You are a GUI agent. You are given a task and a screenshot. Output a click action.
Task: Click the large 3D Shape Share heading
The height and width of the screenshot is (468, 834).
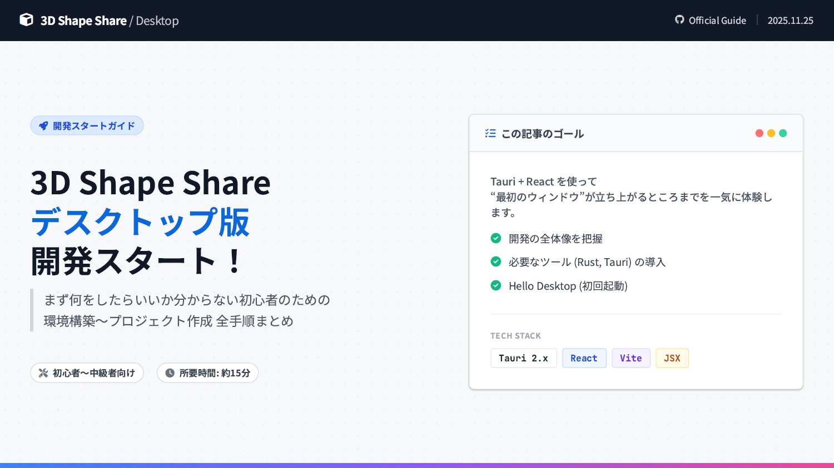151,183
